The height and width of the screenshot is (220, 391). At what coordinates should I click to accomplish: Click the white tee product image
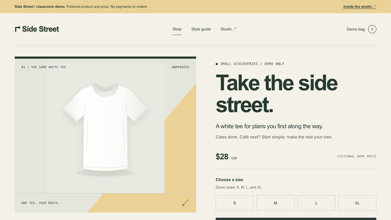click(105, 127)
